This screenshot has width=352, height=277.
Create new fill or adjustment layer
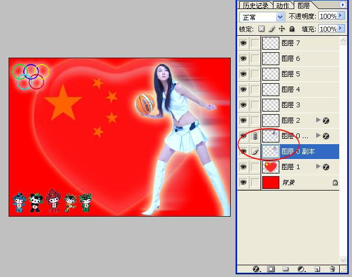[301, 269]
